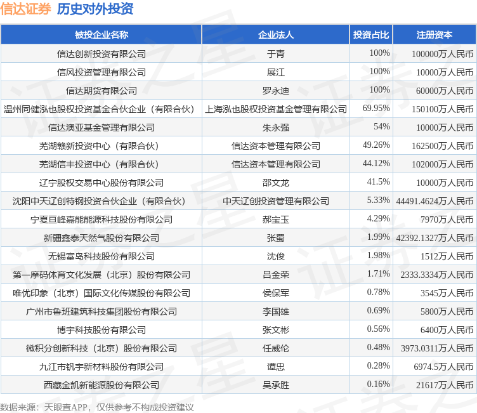
Task: Click legal person 罗永迪
Action: click(x=276, y=91)
